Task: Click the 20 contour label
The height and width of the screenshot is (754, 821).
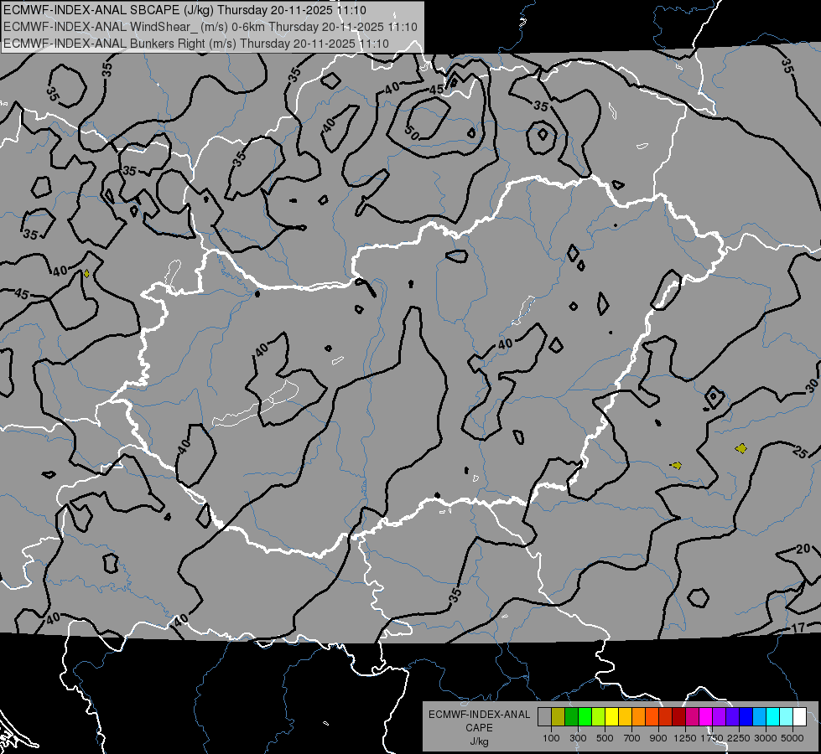Action: (x=803, y=549)
